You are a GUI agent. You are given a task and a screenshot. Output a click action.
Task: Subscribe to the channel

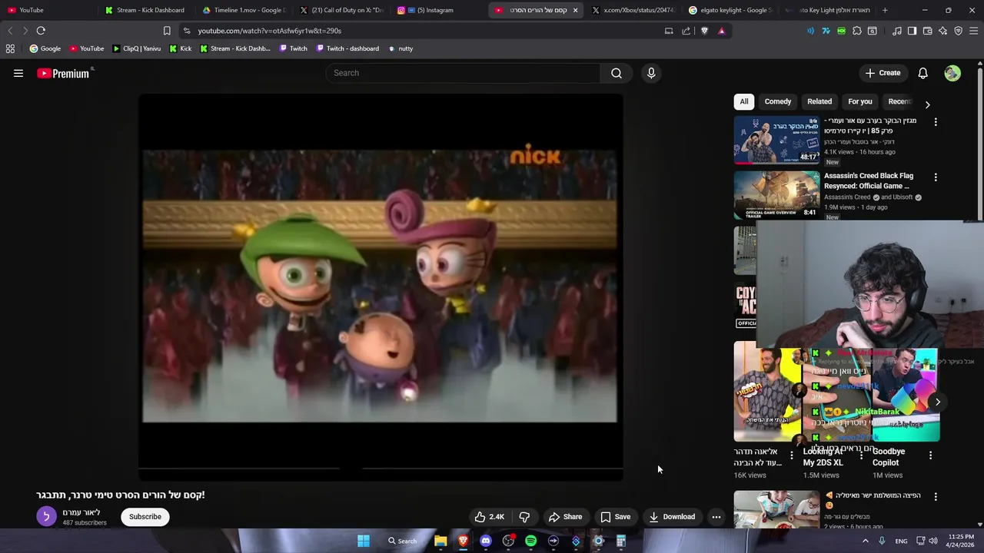[x=145, y=517]
